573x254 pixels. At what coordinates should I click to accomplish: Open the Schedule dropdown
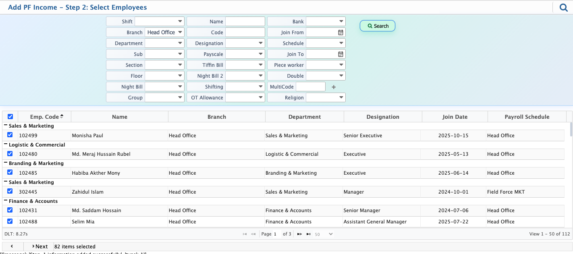point(326,43)
